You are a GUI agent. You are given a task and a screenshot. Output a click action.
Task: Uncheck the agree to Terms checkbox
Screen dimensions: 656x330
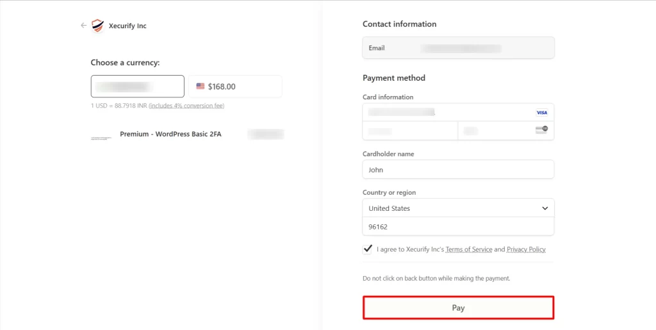(368, 249)
